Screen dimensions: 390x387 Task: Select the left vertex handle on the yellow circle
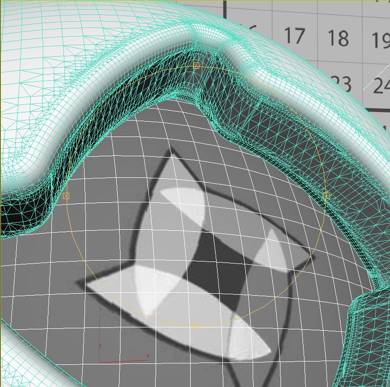click(66, 196)
